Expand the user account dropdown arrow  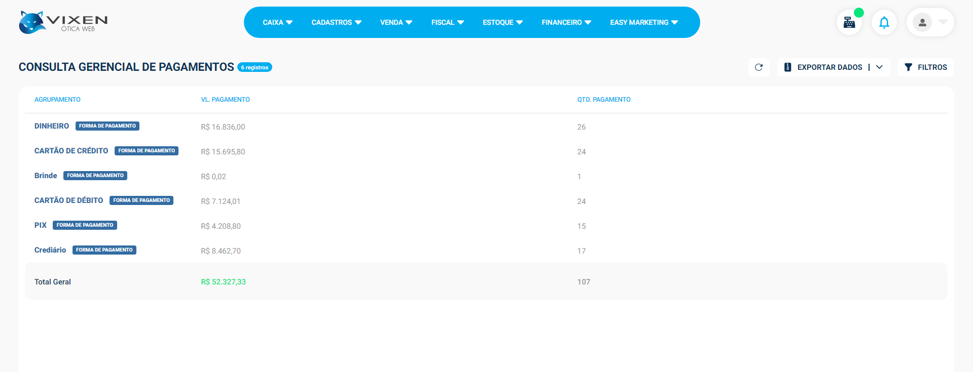(943, 22)
